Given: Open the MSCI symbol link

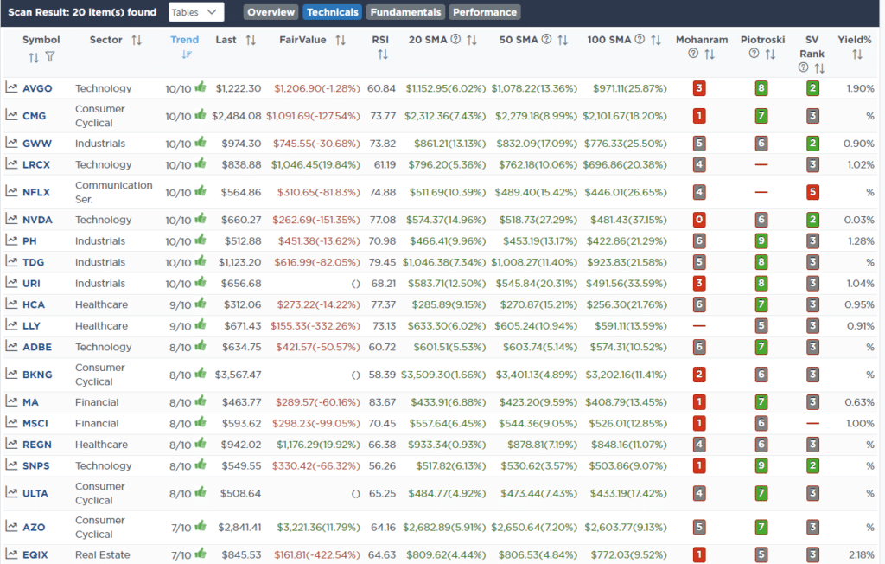Looking at the screenshot, I should tap(35, 423).
